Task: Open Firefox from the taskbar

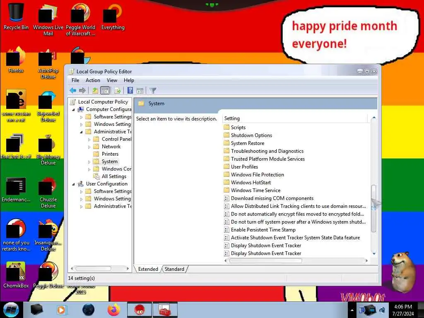Action: 114,310
